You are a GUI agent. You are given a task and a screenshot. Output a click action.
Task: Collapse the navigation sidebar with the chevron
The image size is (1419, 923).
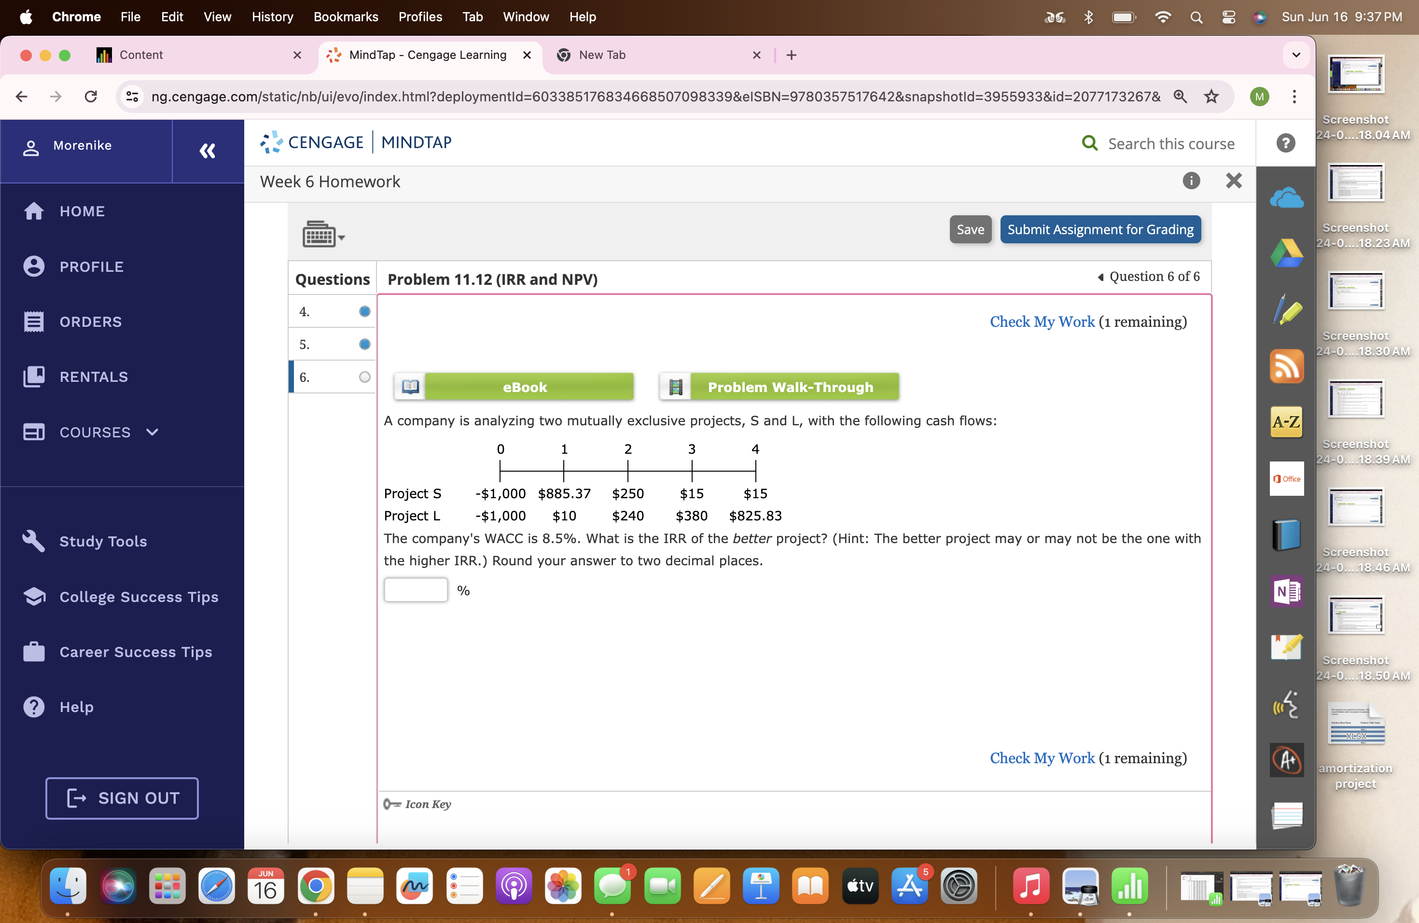click(207, 151)
